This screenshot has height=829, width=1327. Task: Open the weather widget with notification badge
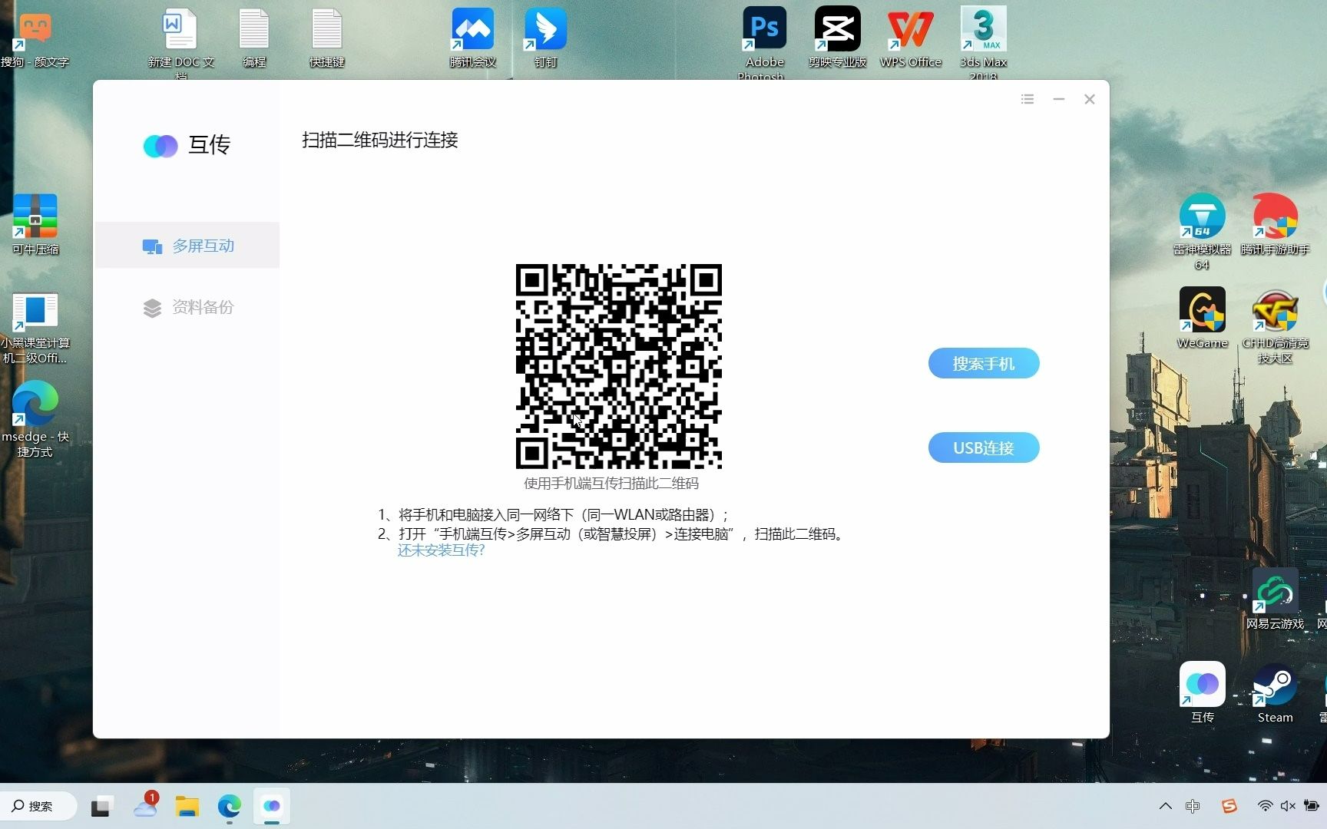[x=144, y=806]
